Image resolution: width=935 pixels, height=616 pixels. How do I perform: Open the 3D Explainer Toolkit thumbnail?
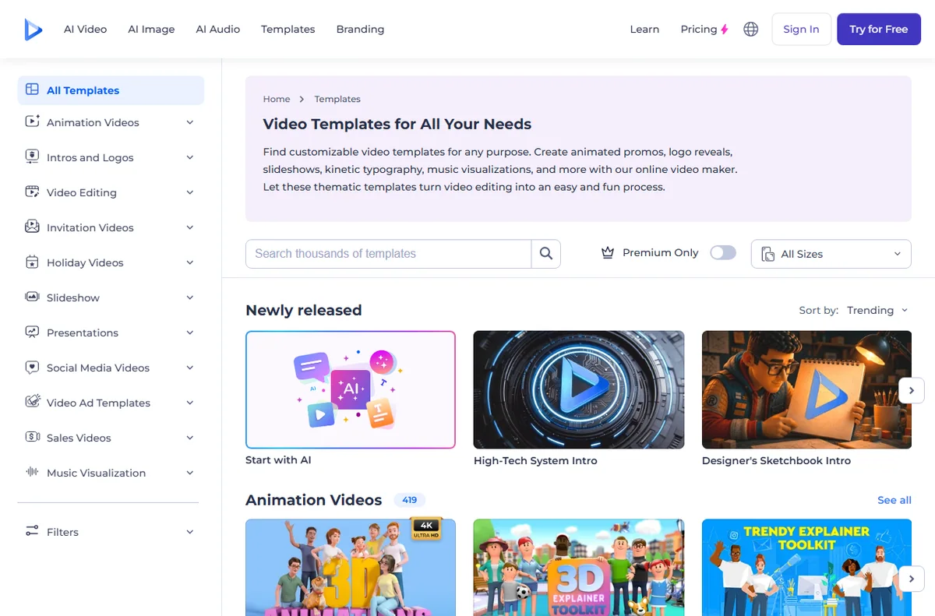pos(579,568)
